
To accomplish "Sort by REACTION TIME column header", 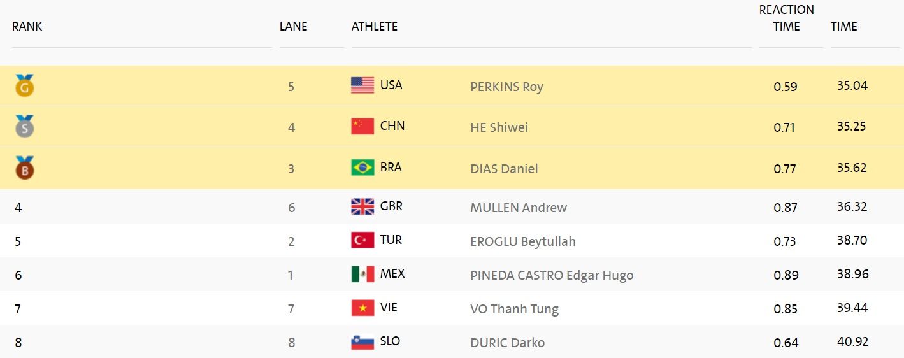I will pos(787,18).
